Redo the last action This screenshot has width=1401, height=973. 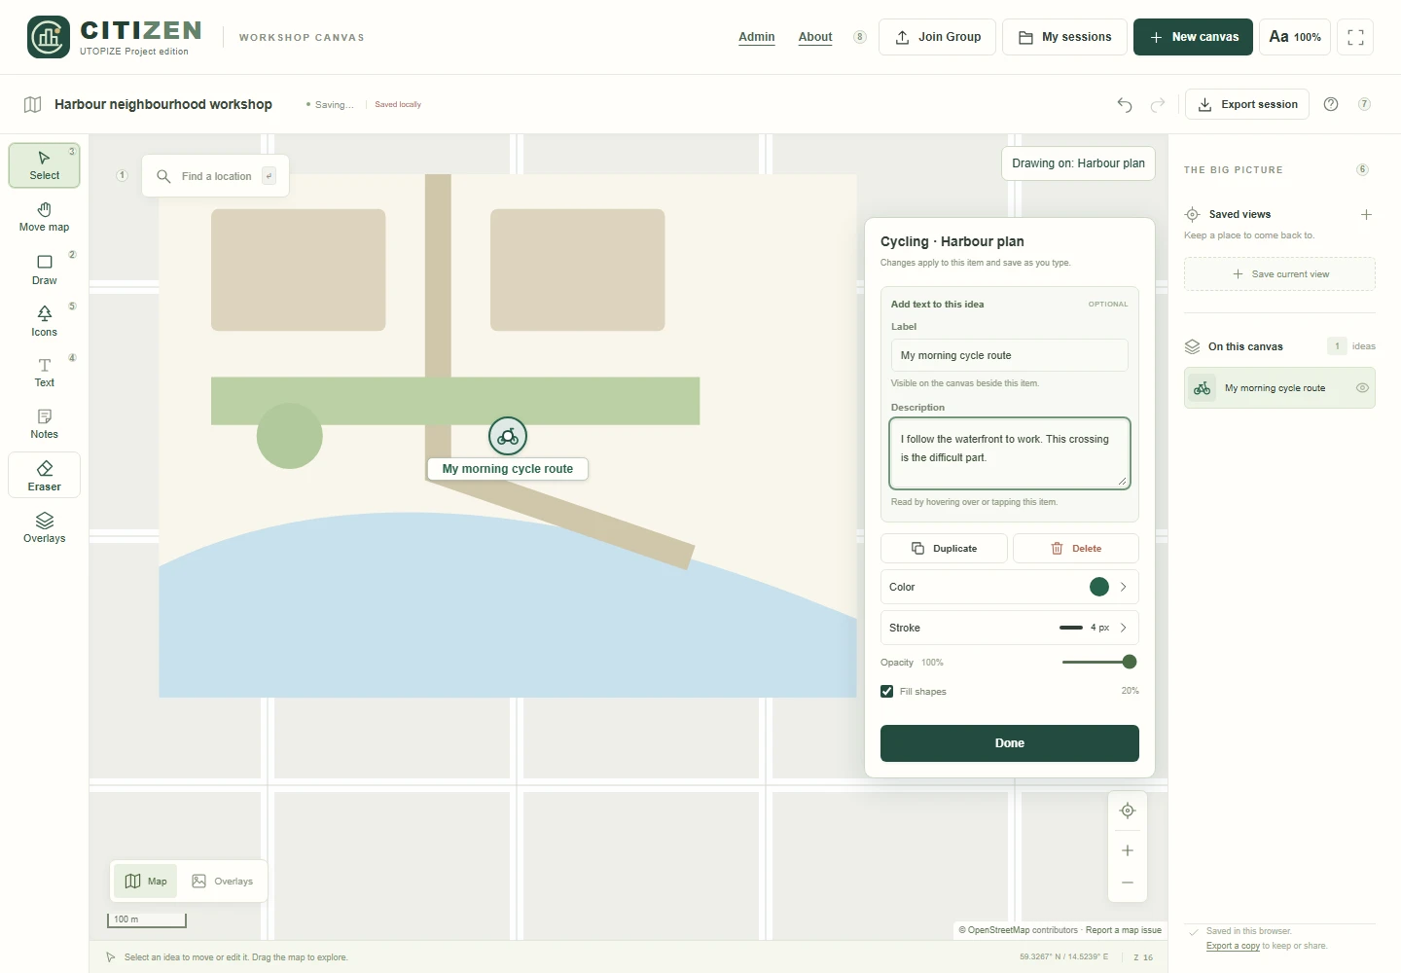(x=1158, y=104)
